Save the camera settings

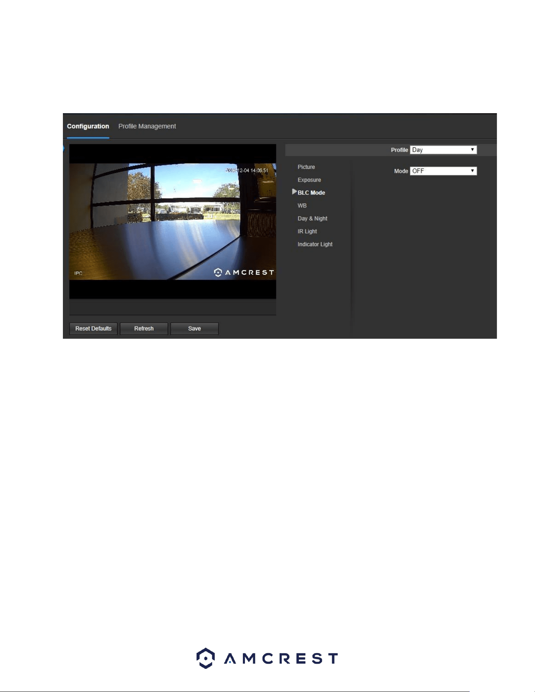[x=195, y=329]
